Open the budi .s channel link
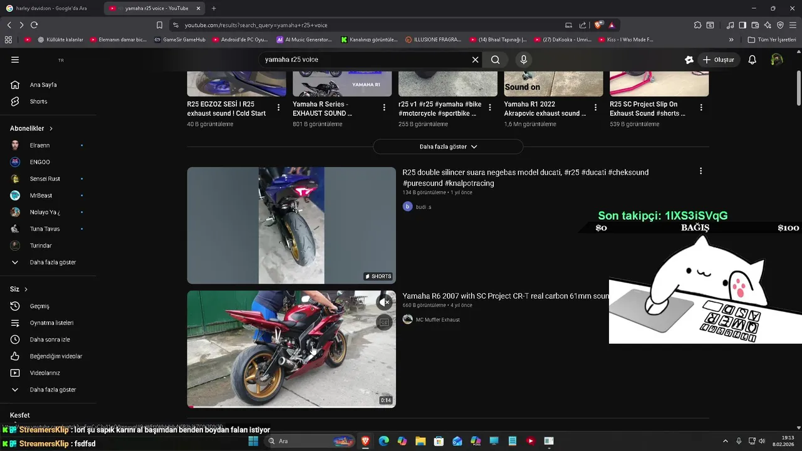 [x=424, y=207]
